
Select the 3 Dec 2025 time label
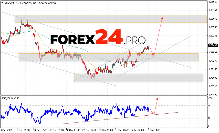point(6,130)
